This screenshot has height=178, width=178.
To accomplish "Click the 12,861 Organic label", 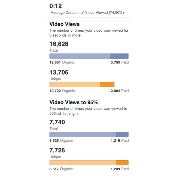I will pos(62,62).
